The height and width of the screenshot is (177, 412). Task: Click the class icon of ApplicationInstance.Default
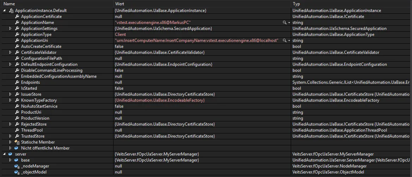tap(11, 11)
